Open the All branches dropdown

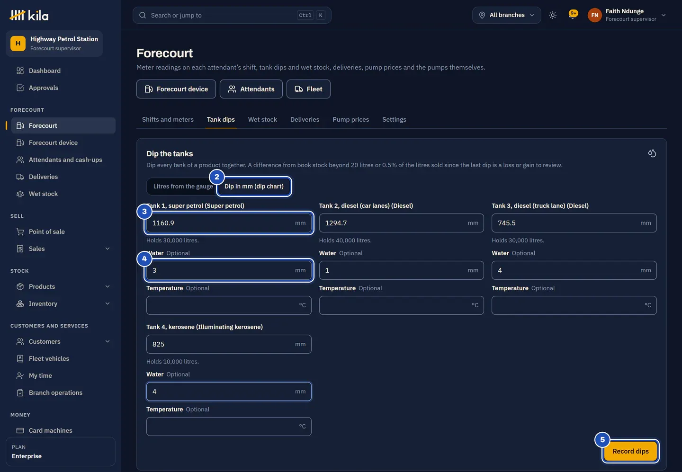click(506, 15)
